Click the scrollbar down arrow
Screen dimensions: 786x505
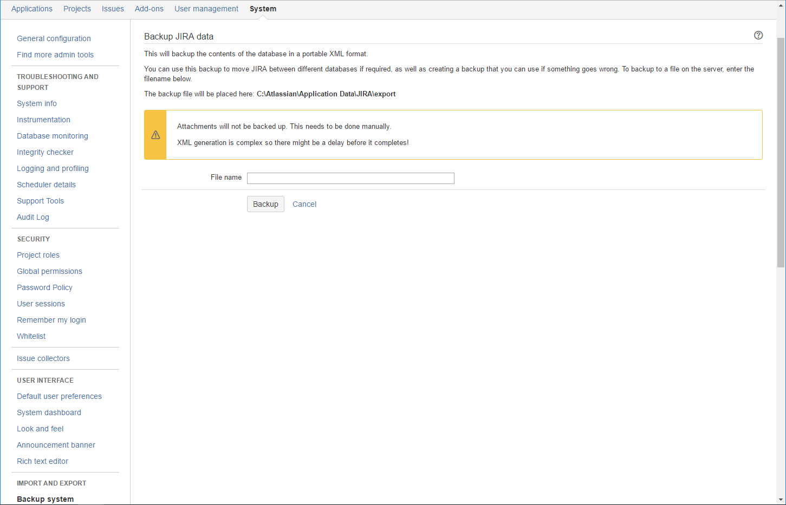tap(781, 500)
